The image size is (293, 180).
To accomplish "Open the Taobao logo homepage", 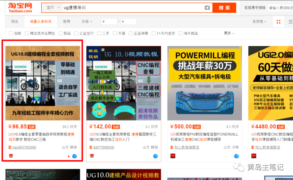I will click(x=20, y=7).
